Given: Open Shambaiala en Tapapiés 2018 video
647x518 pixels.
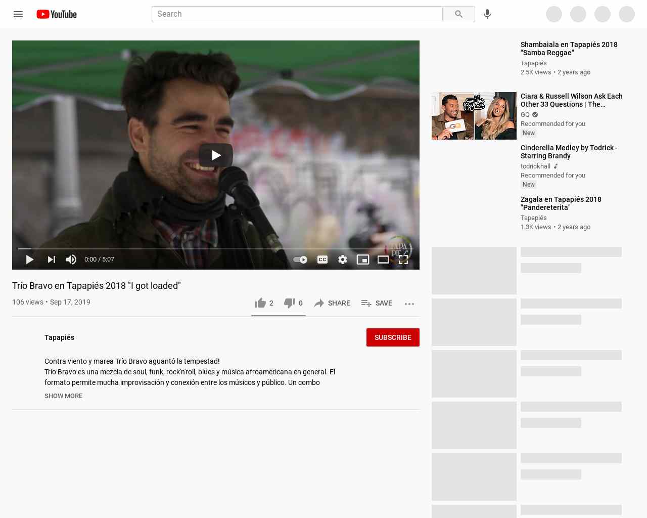Looking at the screenshot, I should (x=569, y=49).
